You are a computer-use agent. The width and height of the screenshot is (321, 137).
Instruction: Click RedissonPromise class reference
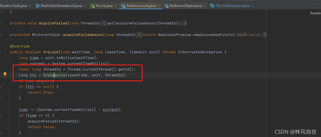[x=175, y=35]
